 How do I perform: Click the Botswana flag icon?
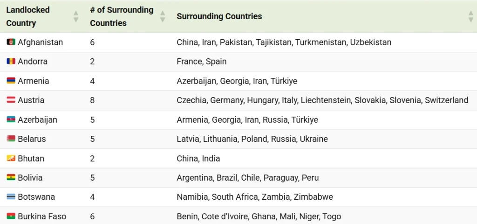point(11,197)
